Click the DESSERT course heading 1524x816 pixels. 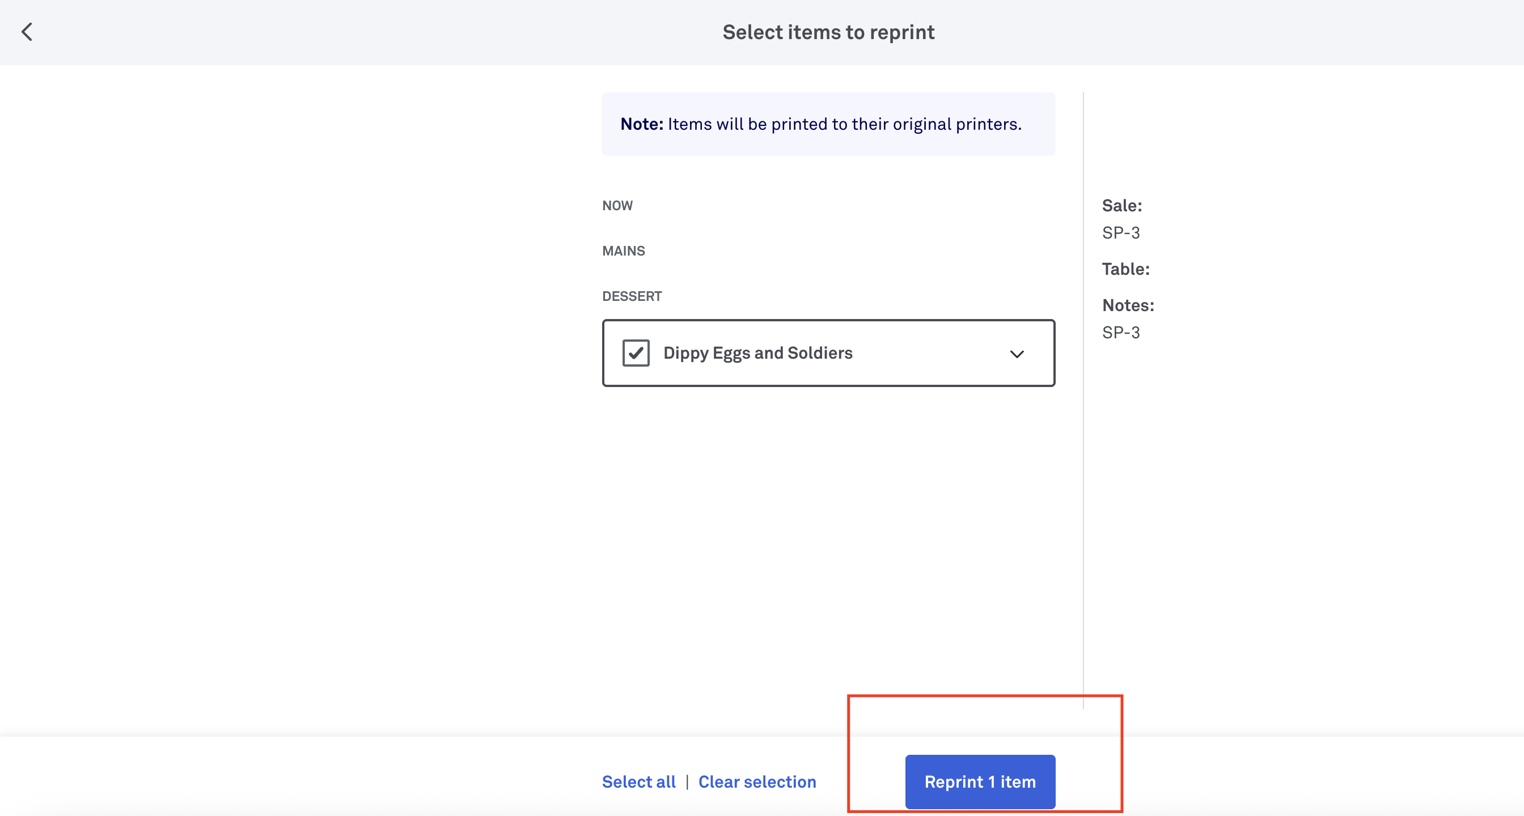coord(631,296)
